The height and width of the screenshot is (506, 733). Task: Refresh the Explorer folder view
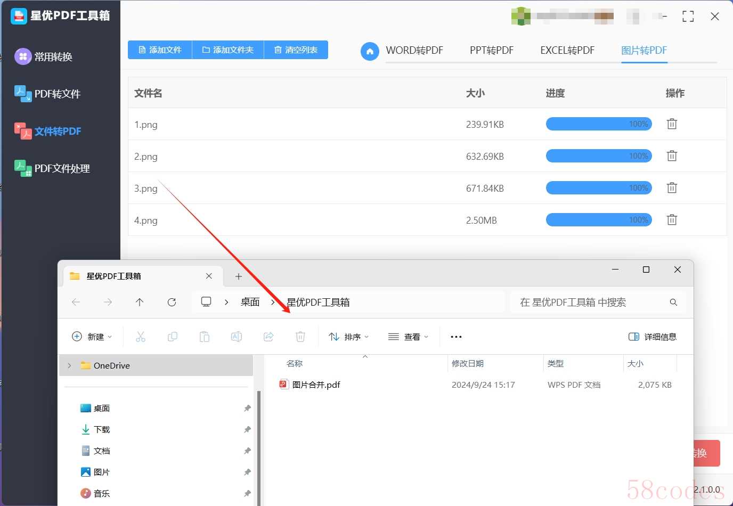tap(172, 302)
